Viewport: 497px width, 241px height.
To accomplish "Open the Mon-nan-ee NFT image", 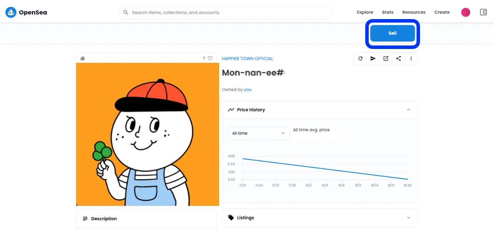I will click(x=147, y=134).
